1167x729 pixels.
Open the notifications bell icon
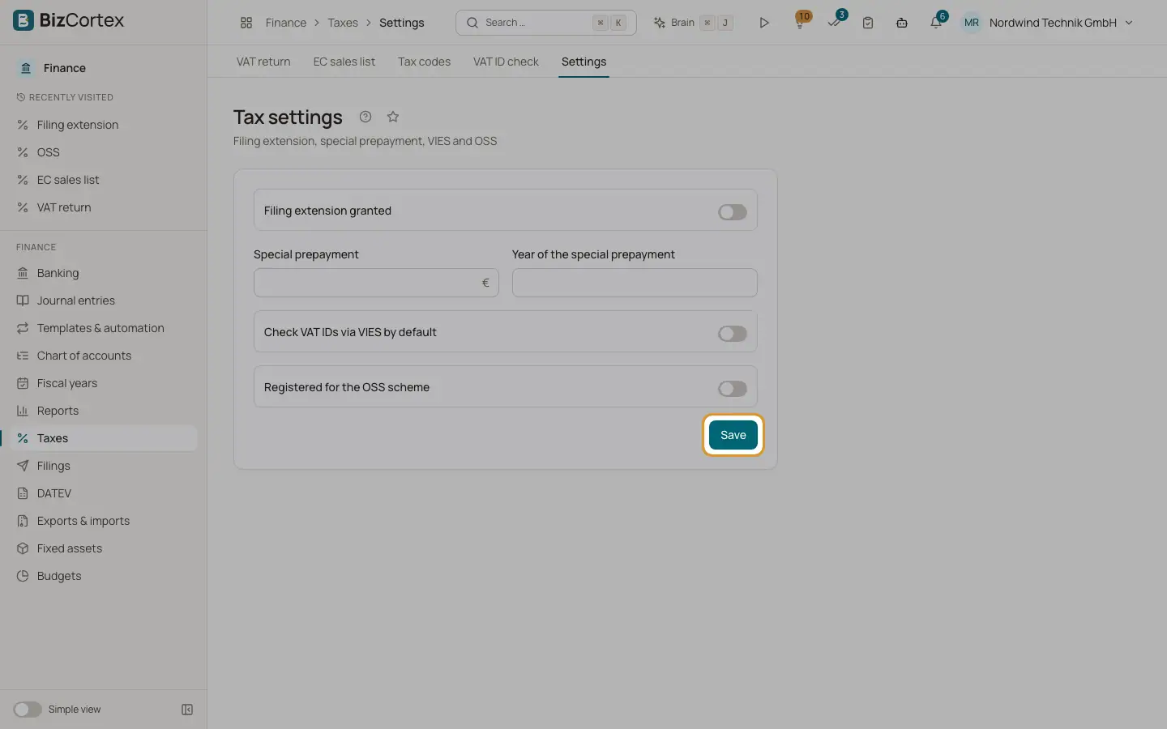[936, 23]
